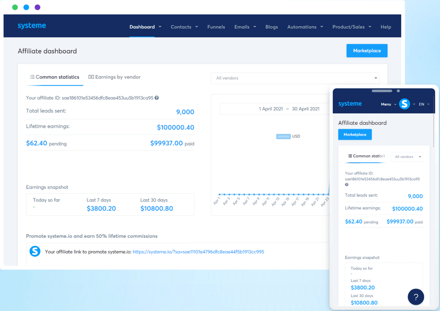This screenshot has height=311, width=440.
Task: Click the desktop Today so far label
Action: click(x=47, y=200)
